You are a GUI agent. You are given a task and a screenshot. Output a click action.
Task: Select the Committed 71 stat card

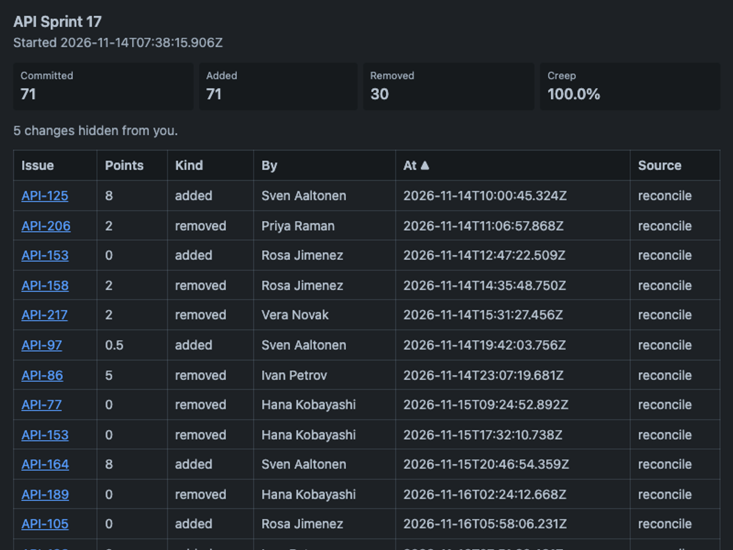103,86
